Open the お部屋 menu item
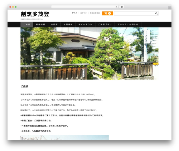 coord(54,25)
